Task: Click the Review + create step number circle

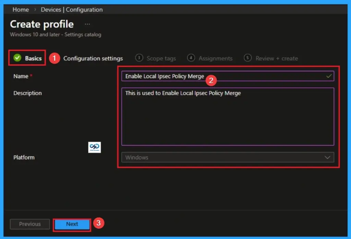Action: tap(247, 58)
